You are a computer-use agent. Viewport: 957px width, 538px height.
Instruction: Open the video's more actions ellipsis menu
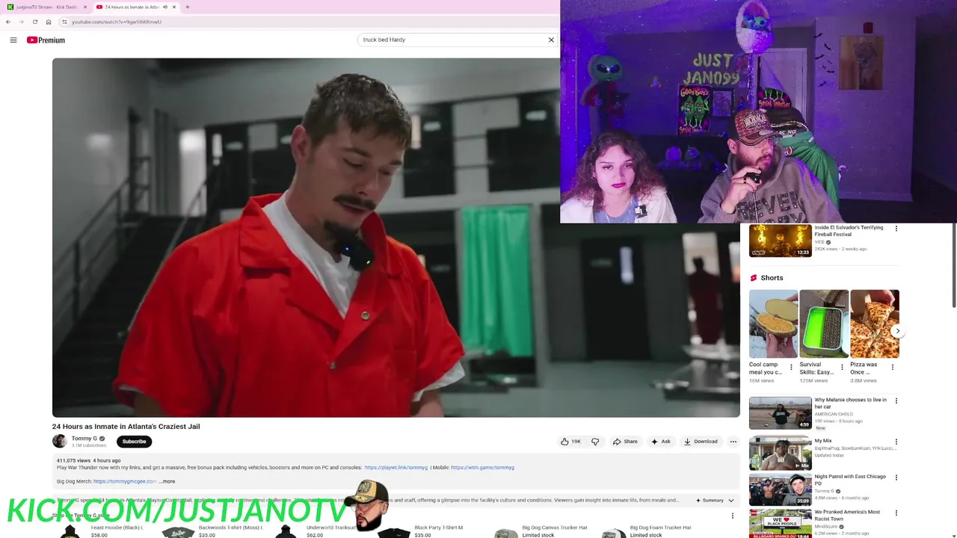[733, 442]
